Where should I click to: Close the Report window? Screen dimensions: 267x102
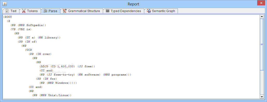tap(261, 3)
